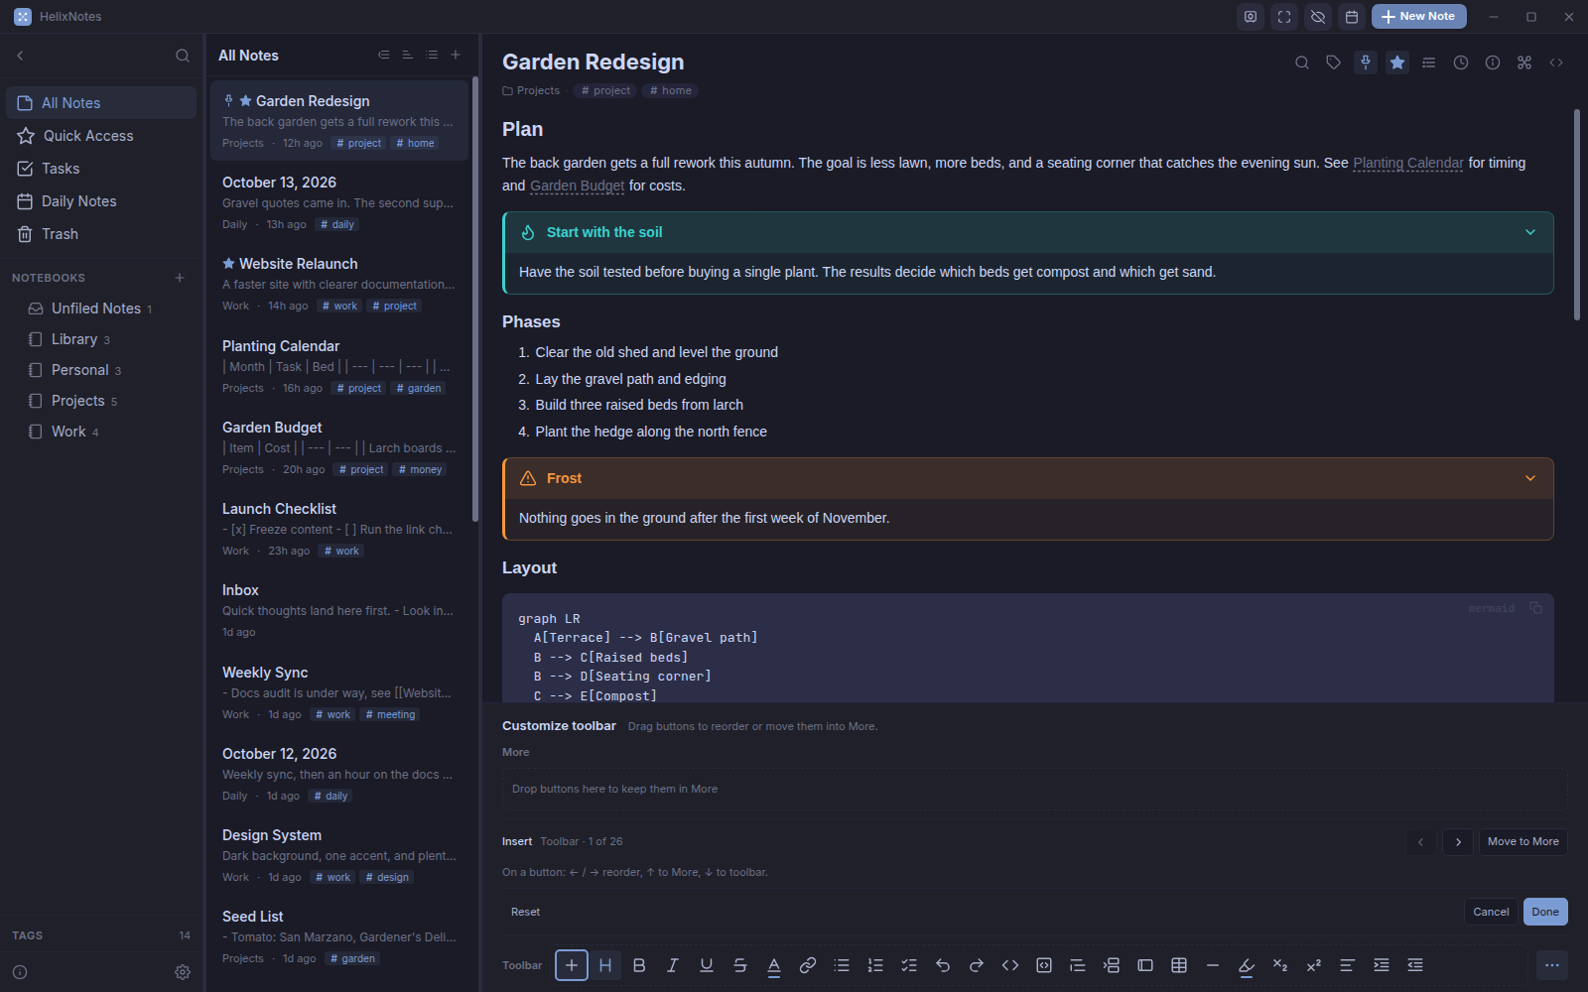
Task: Toggle pin on Garden Redesign note
Action: tap(1366, 62)
